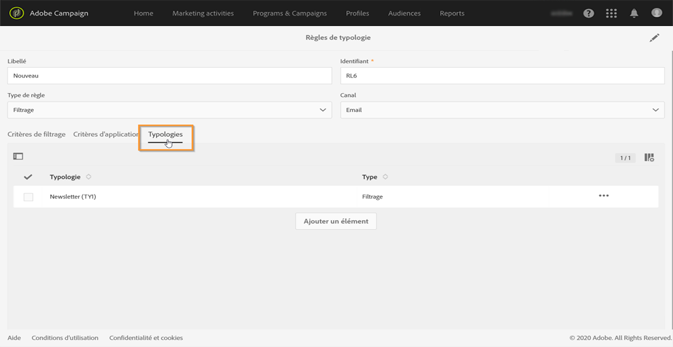Select the Typologies tab
This screenshot has height=347, width=673.
tap(165, 135)
